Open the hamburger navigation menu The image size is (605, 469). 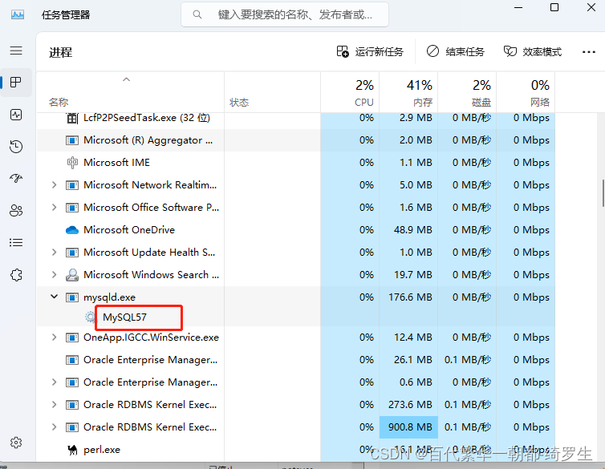[x=16, y=51]
